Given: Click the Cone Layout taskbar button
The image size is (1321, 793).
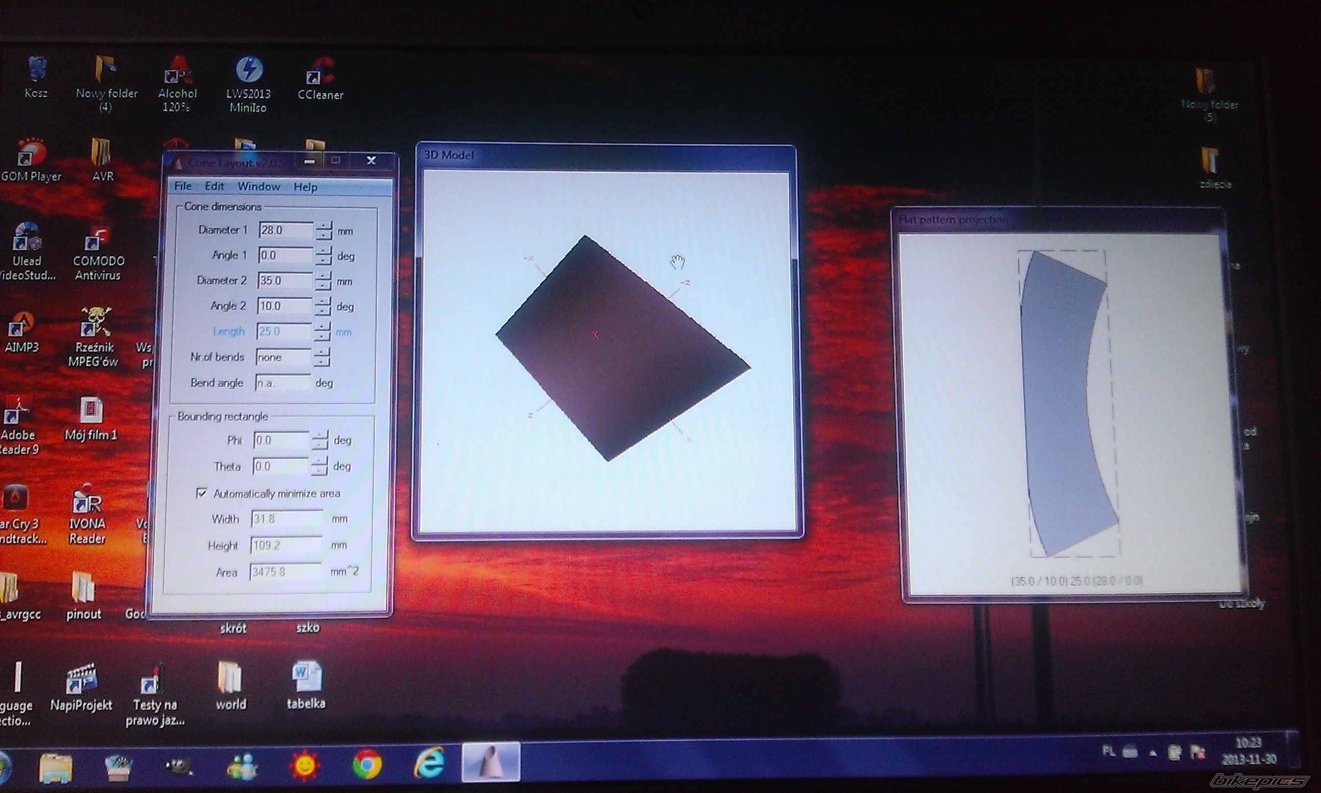Looking at the screenshot, I should pos(491,762).
